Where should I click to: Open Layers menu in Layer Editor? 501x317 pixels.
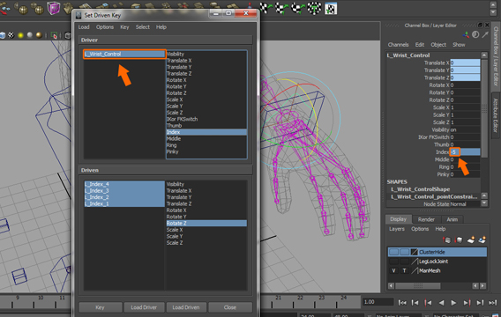coord(397,229)
